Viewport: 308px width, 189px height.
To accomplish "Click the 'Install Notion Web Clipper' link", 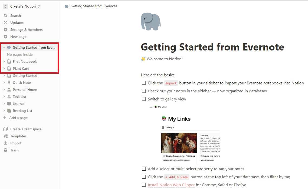I will pos(171,185).
